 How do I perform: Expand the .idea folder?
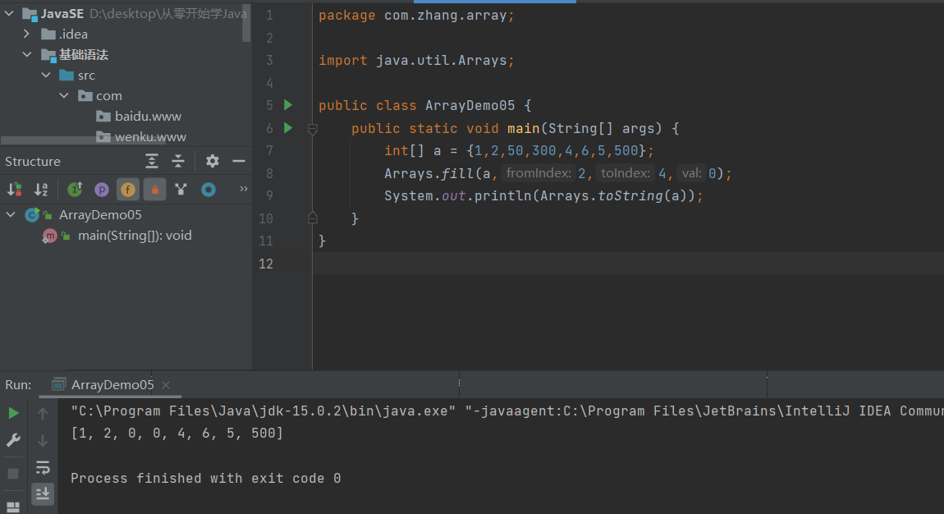[26, 34]
